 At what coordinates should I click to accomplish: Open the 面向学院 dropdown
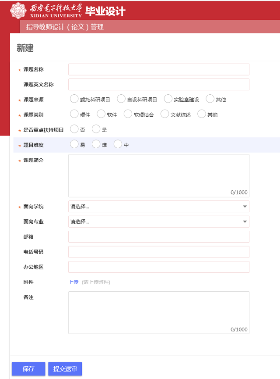pyautogui.click(x=158, y=207)
